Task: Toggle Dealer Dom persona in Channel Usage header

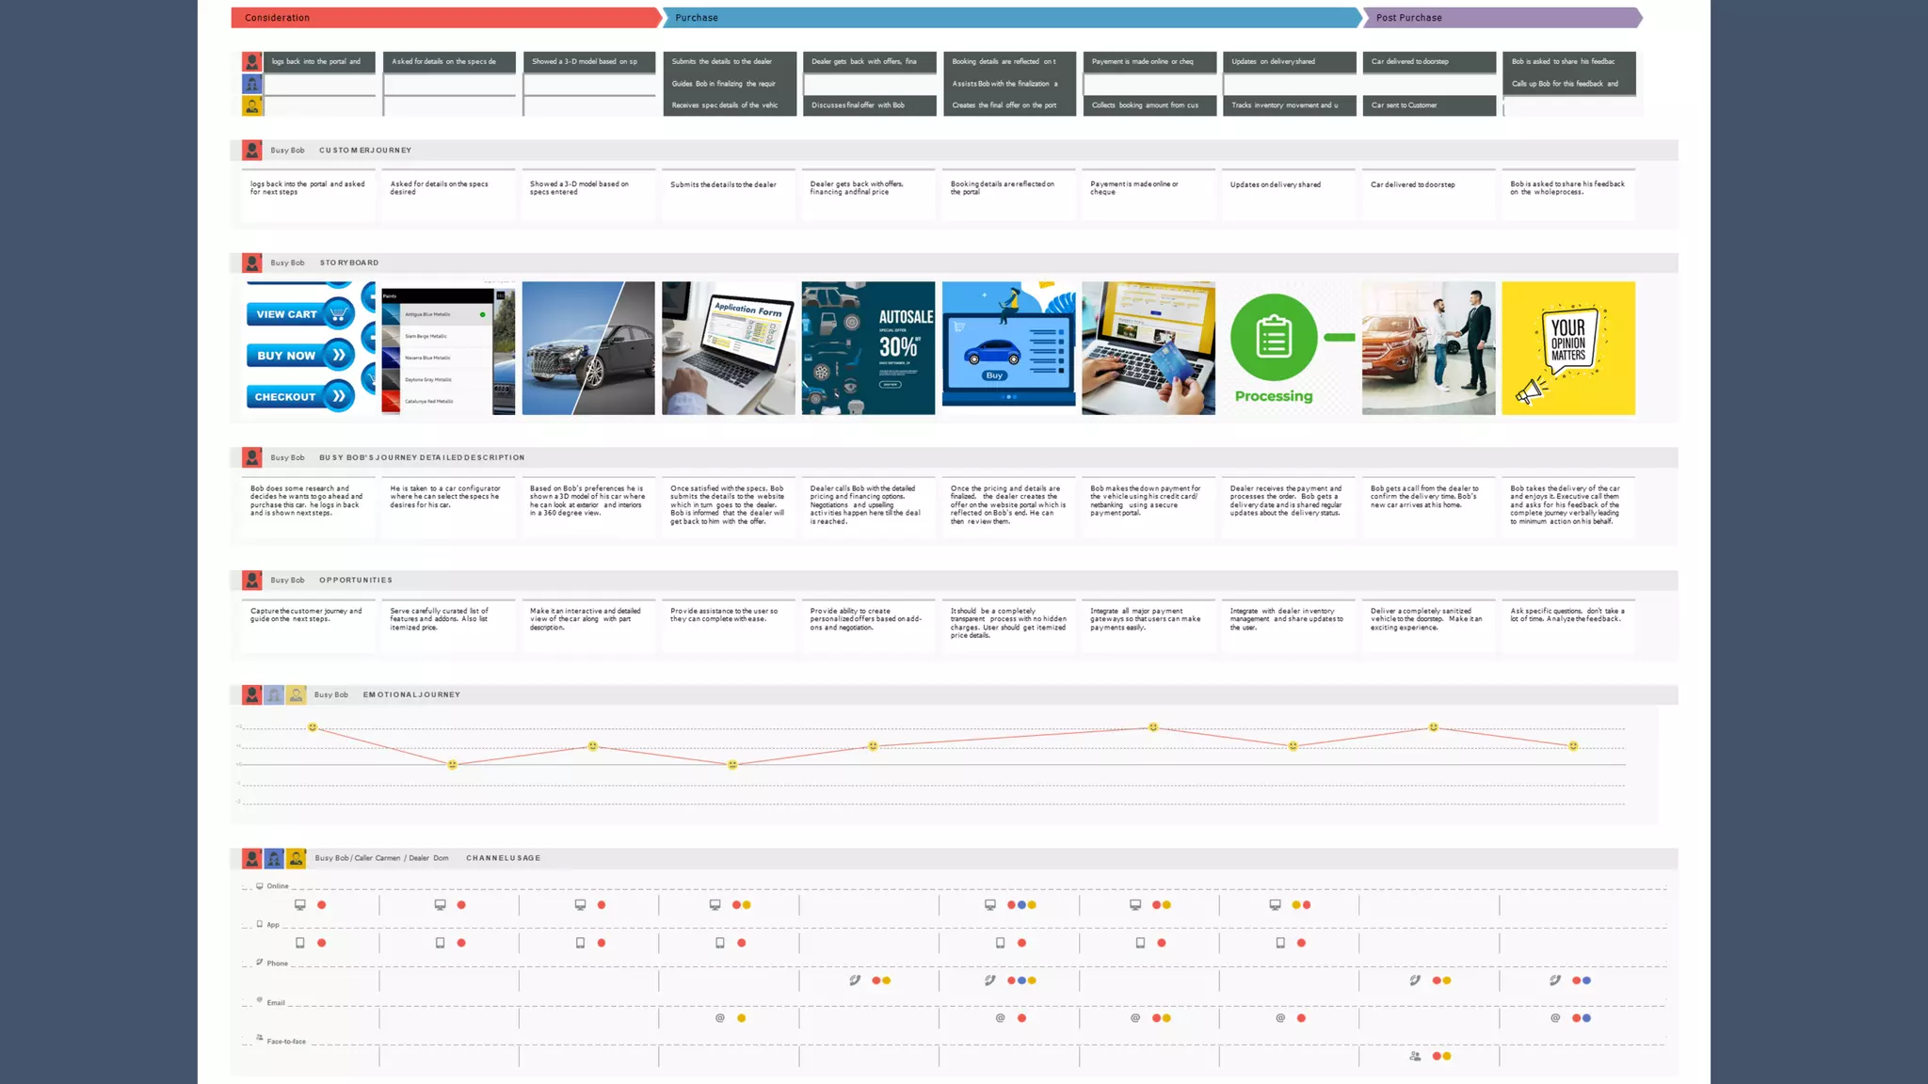Action: 296,858
